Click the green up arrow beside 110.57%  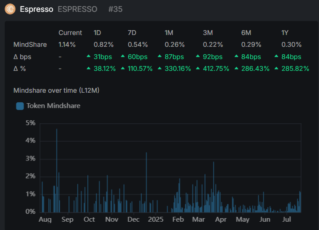(x=123, y=68)
